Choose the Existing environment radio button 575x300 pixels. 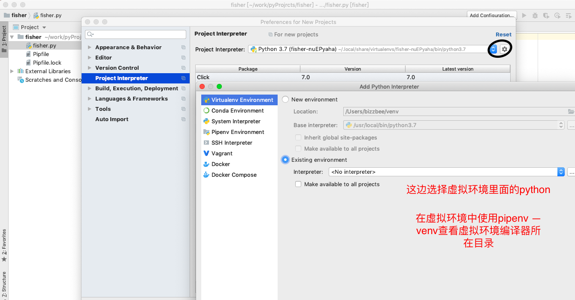point(285,160)
